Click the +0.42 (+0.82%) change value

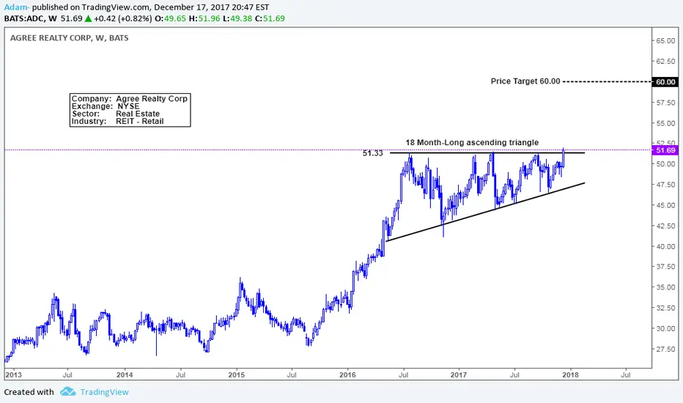click(x=123, y=18)
